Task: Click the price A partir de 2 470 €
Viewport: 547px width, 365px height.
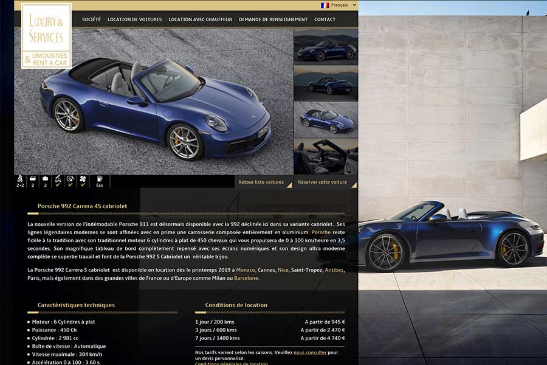Action: point(323,330)
